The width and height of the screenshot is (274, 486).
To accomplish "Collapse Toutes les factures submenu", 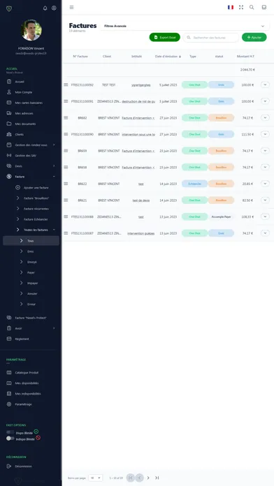I will [31, 230].
